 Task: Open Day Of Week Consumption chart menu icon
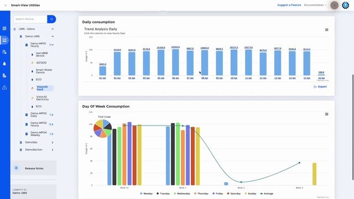(327, 114)
